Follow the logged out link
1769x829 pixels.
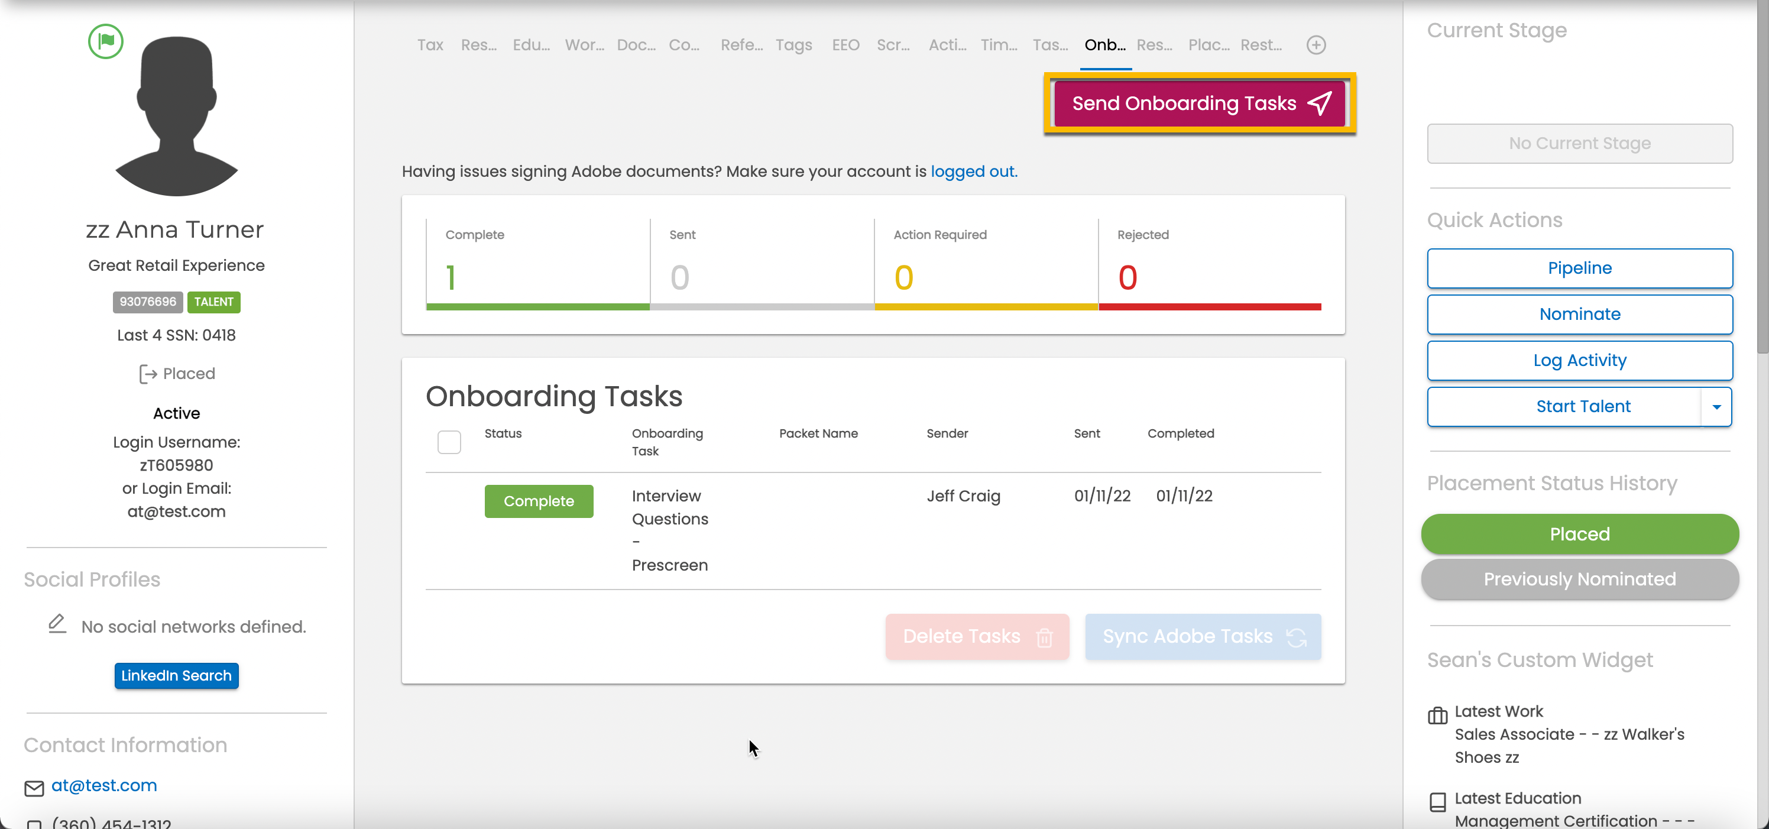pos(974,171)
